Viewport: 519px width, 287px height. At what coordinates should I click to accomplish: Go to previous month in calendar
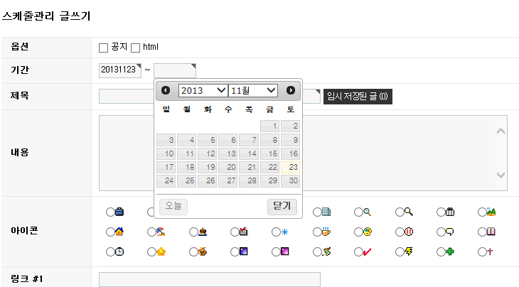click(x=166, y=90)
